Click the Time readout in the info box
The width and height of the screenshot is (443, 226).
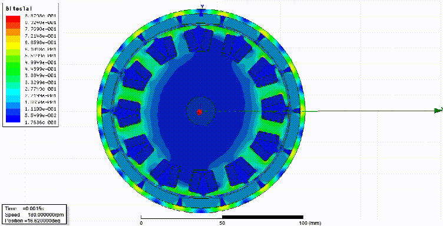[x=25, y=208]
